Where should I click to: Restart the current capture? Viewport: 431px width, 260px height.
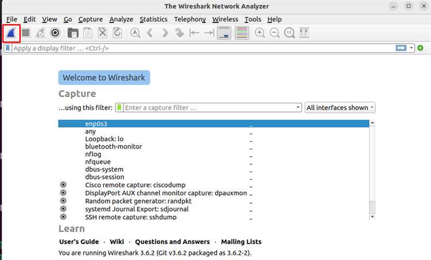[x=40, y=33]
